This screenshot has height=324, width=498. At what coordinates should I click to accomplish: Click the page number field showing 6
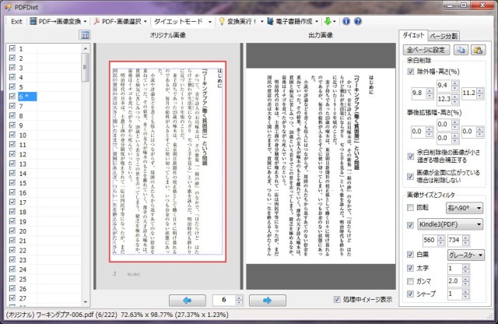point(226,300)
